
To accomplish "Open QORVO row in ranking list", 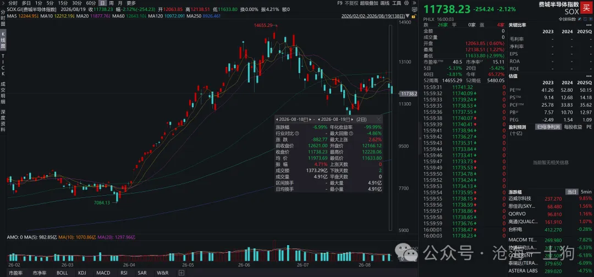I will pos(551,214).
